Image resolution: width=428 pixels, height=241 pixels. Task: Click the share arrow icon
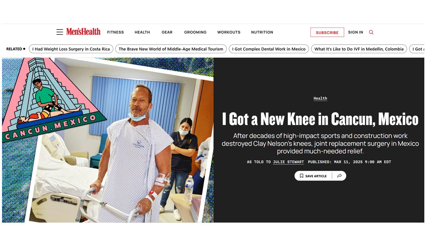coord(339,176)
